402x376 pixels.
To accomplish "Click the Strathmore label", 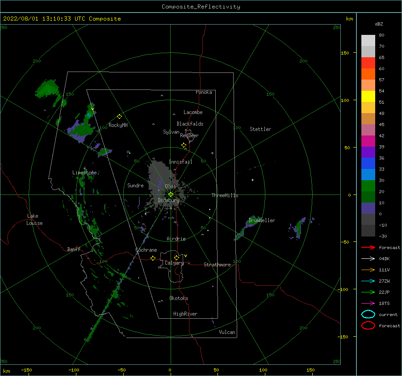I will pos(217,265).
